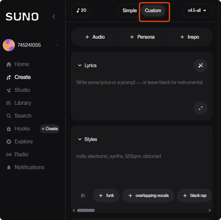Collapse the Styles section

80,139
